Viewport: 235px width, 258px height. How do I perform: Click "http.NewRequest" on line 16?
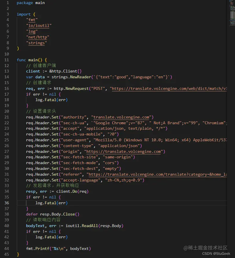point(71,89)
